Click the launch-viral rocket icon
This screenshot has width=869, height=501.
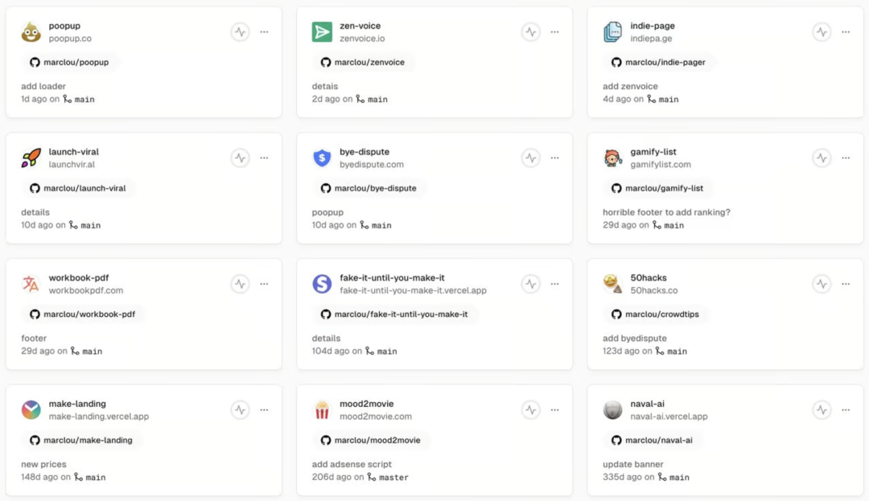[x=31, y=158]
